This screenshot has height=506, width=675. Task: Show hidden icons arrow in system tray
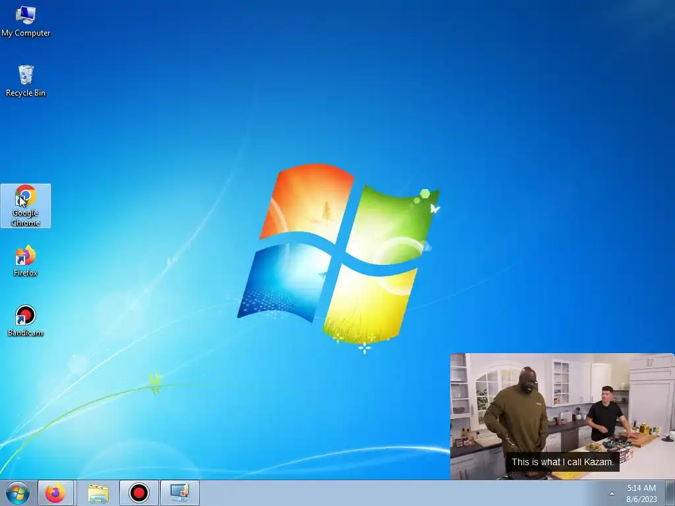612,493
